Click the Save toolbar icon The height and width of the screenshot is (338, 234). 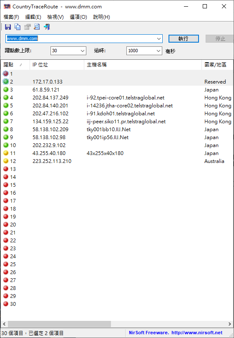pyautogui.click(x=8, y=27)
